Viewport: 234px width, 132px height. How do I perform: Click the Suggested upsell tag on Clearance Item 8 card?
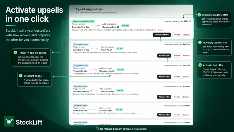pos(81,86)
